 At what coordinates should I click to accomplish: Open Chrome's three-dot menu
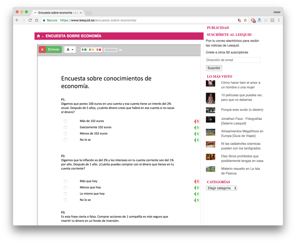pos(279,20)
